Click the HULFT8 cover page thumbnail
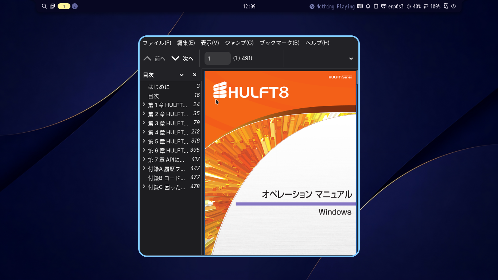 (x=280, y=163)
